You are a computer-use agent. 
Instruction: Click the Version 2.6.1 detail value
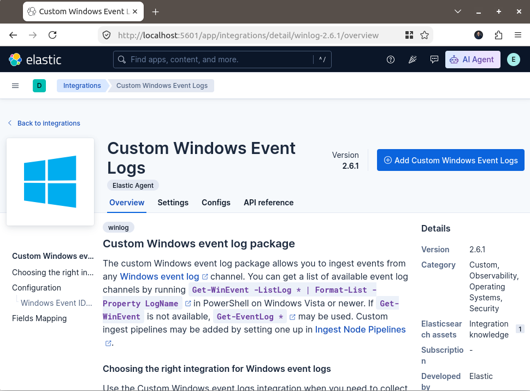(477, 250)
